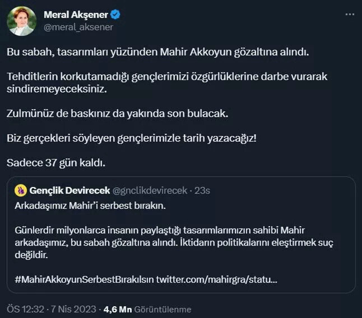Click the @meral_aksener handle
Viewport: 362px width, 318px height.
coord(78,27)
